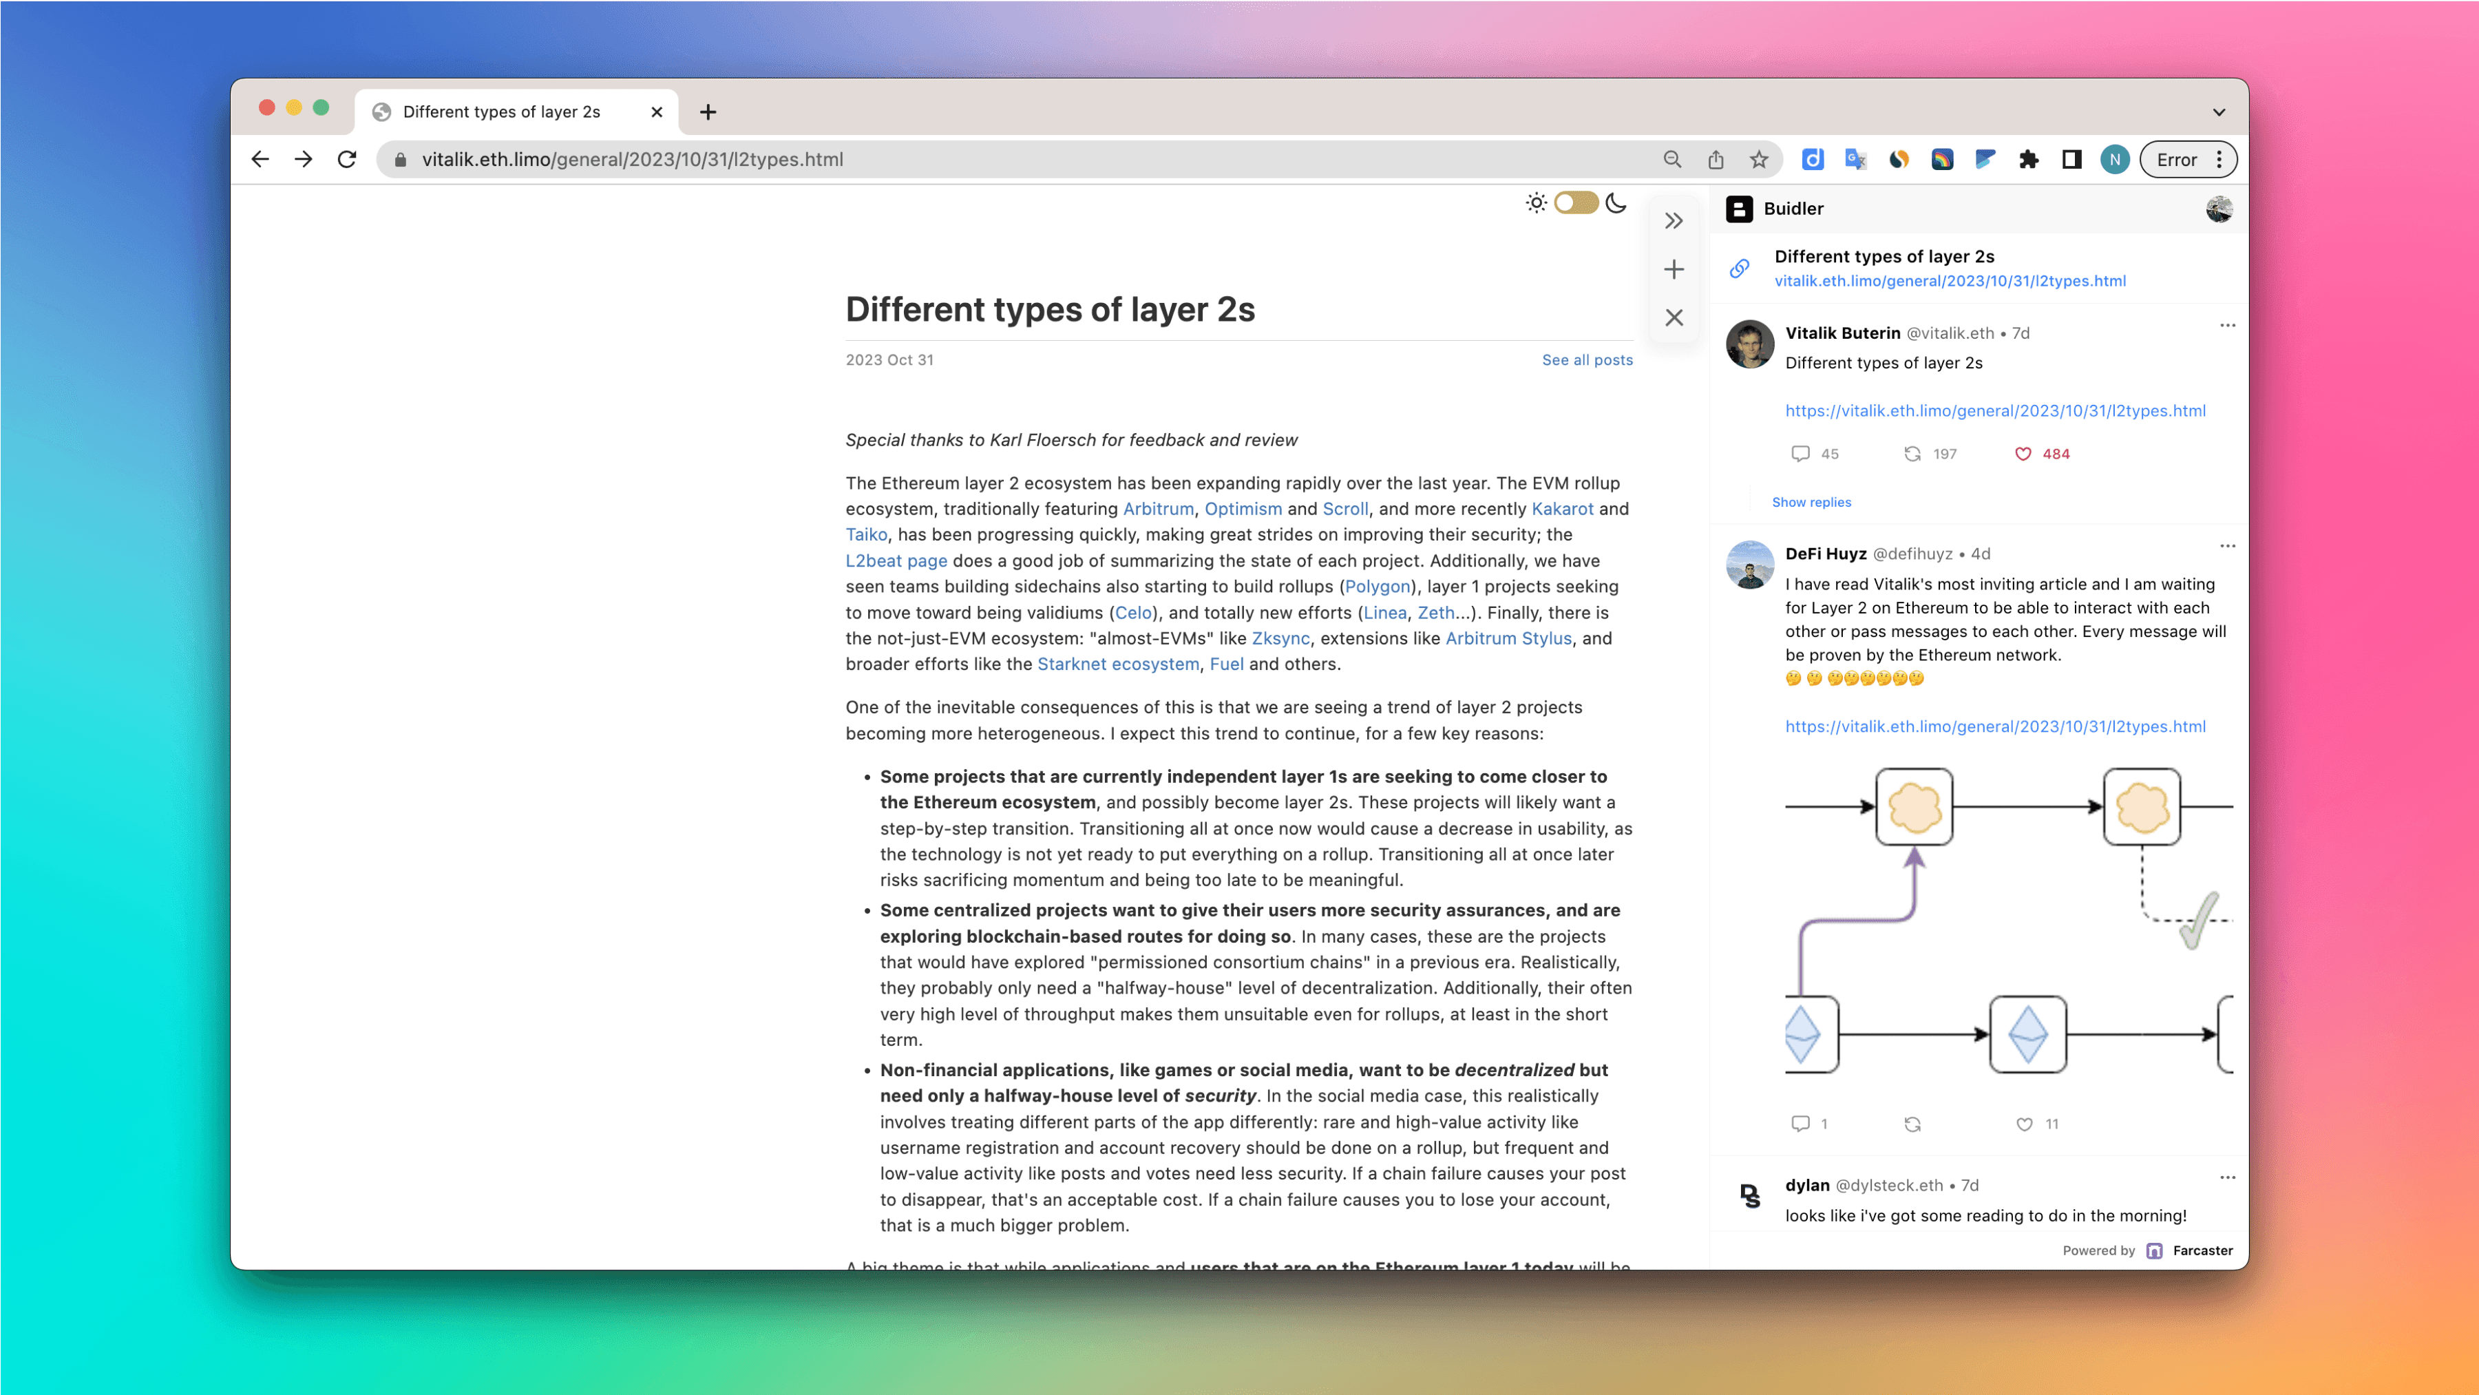Open Vitalik Buterin's profile picture
Viewport: 2479px width, 1395px height.
click(x=1751, y=344)
